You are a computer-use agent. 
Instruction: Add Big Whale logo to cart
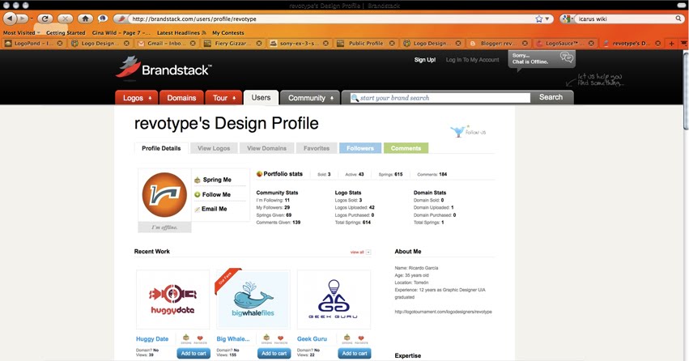coord(274,353)
